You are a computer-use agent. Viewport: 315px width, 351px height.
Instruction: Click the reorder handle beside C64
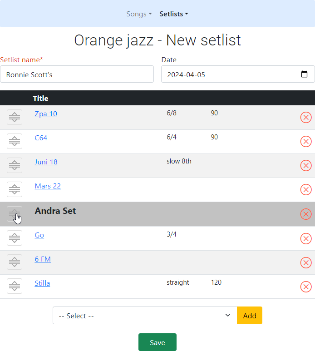click(15, 141)
